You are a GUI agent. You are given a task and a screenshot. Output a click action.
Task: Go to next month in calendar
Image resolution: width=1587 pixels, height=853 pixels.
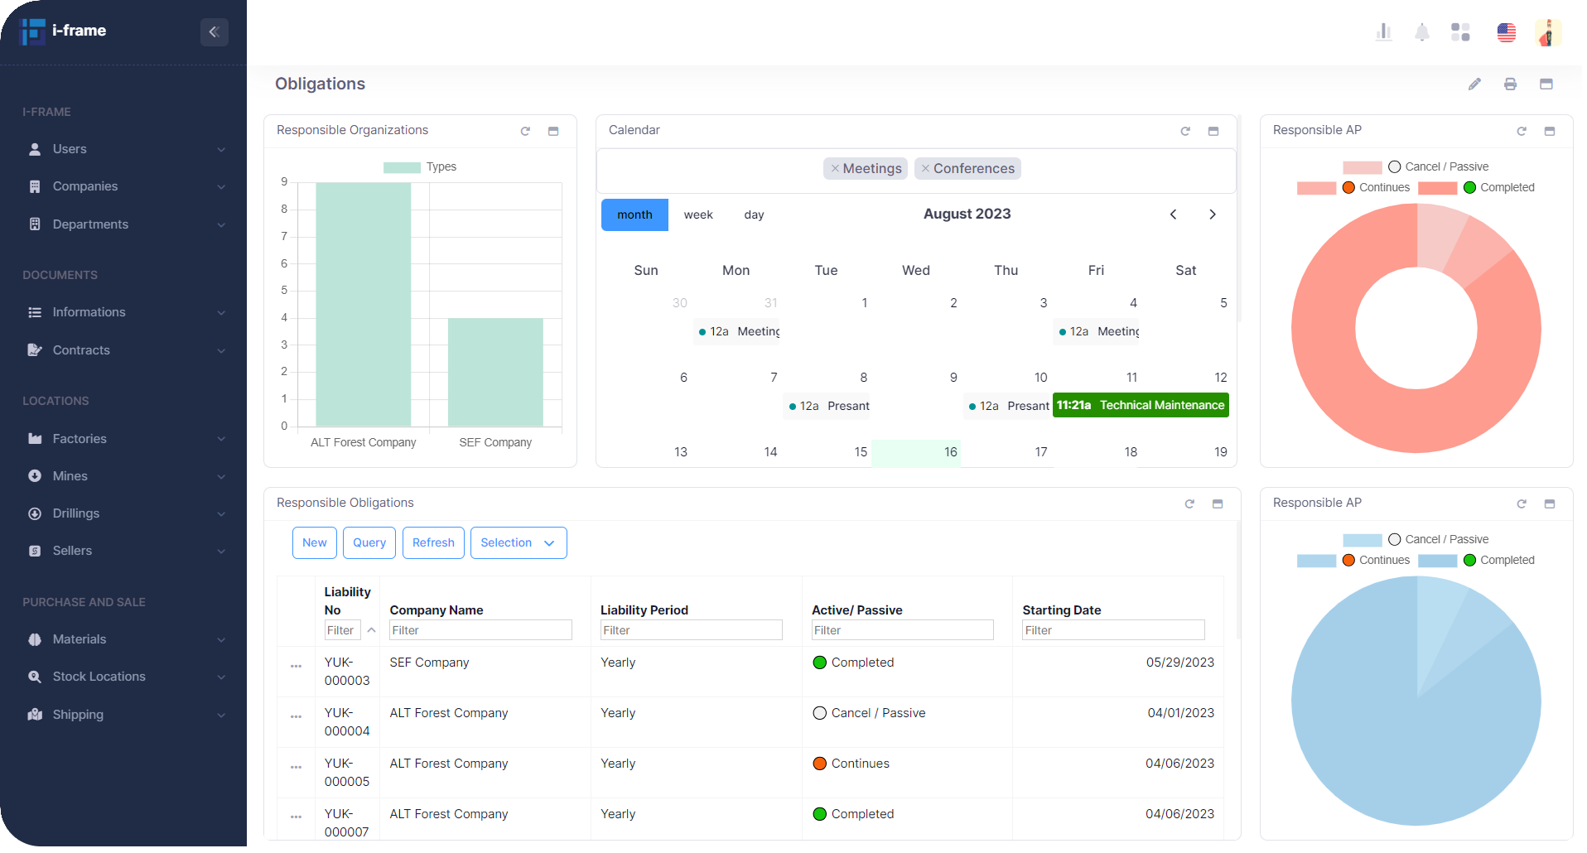(x=1213, y=214)
